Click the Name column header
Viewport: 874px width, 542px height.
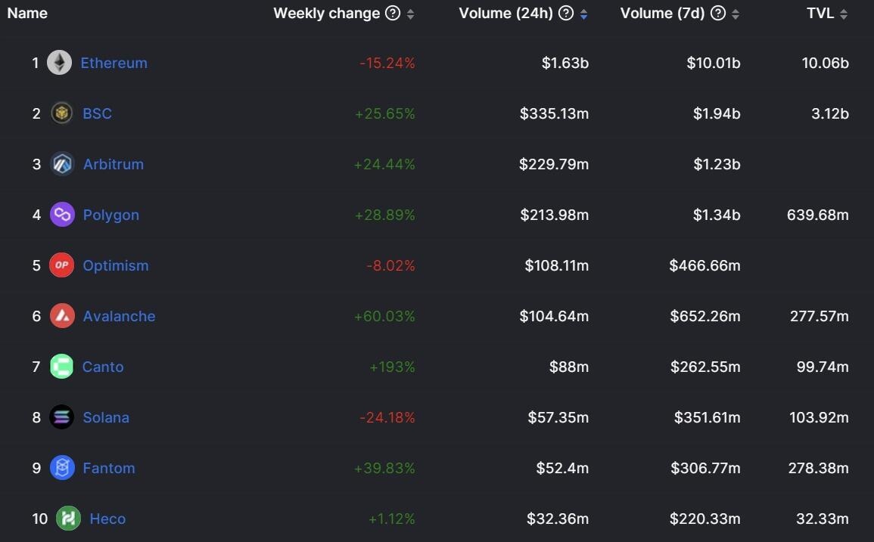click(27, 13)
